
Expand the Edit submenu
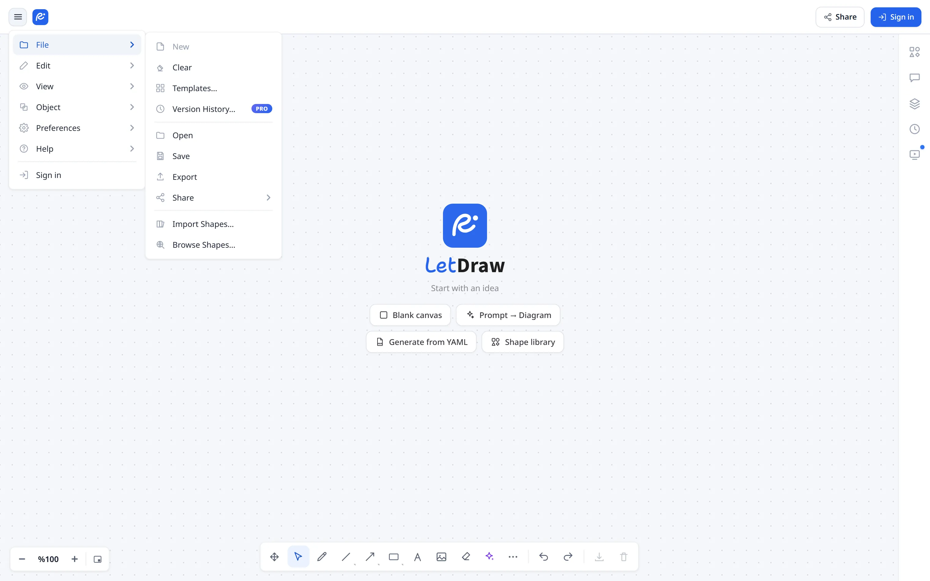[77, 66]
